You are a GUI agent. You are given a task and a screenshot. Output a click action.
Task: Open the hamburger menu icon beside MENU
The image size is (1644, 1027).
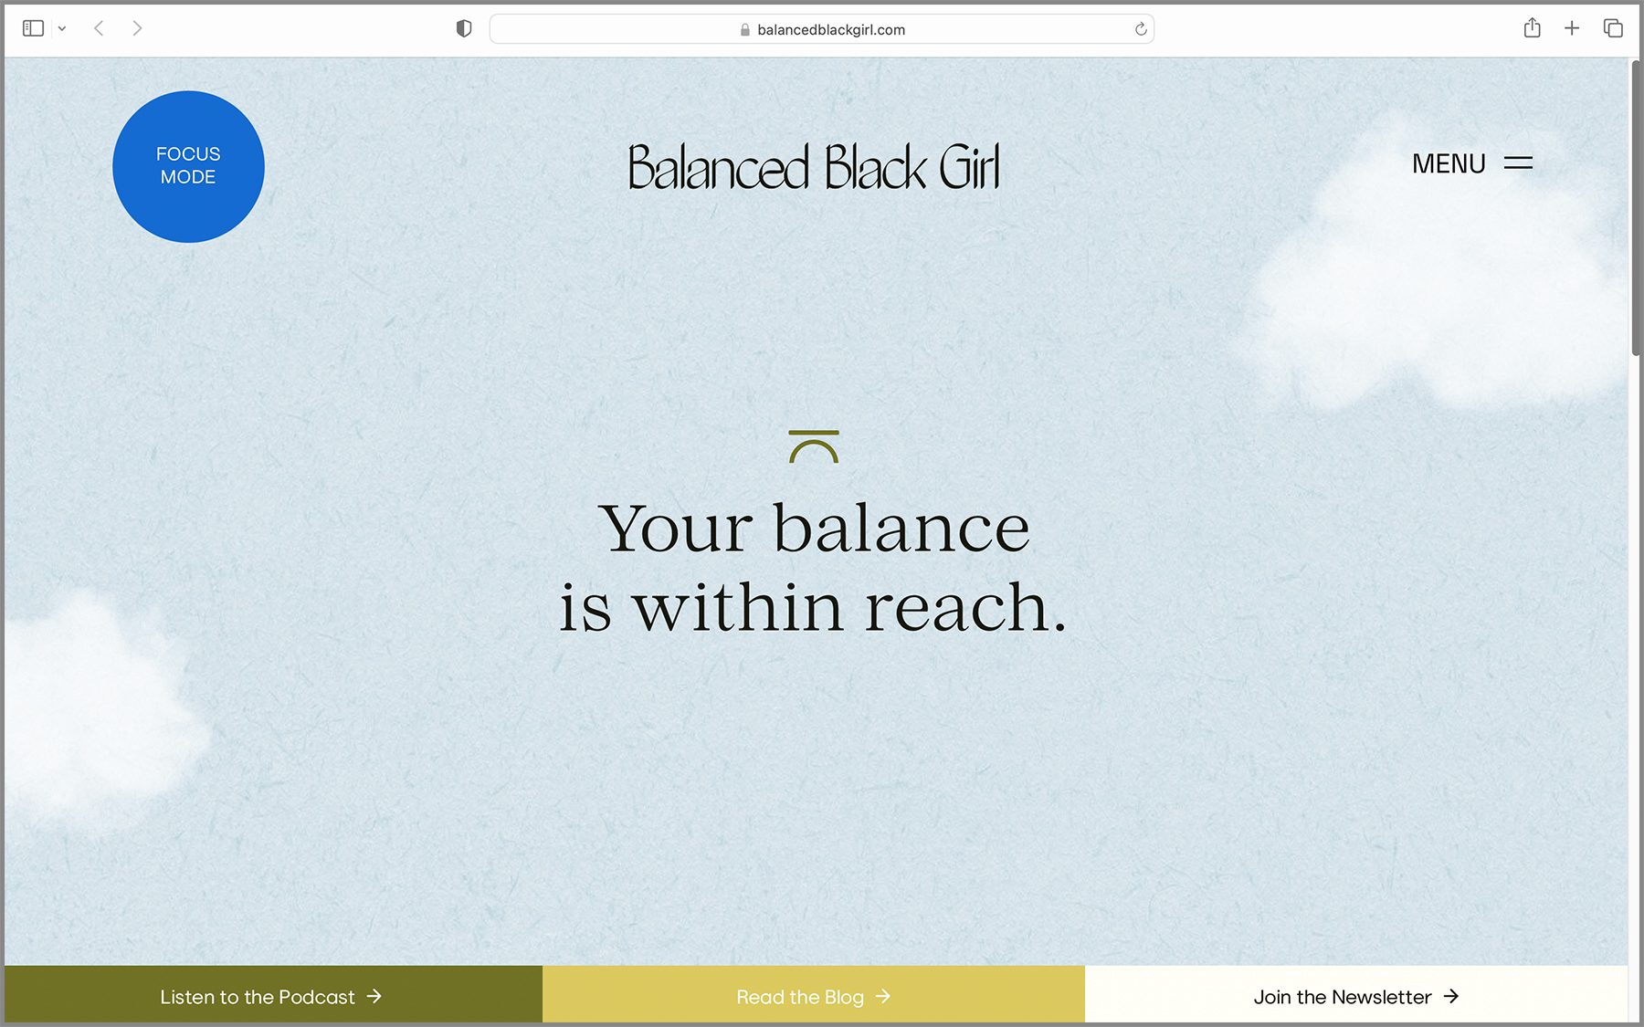pyautogui.click(x=1519, y=163)
